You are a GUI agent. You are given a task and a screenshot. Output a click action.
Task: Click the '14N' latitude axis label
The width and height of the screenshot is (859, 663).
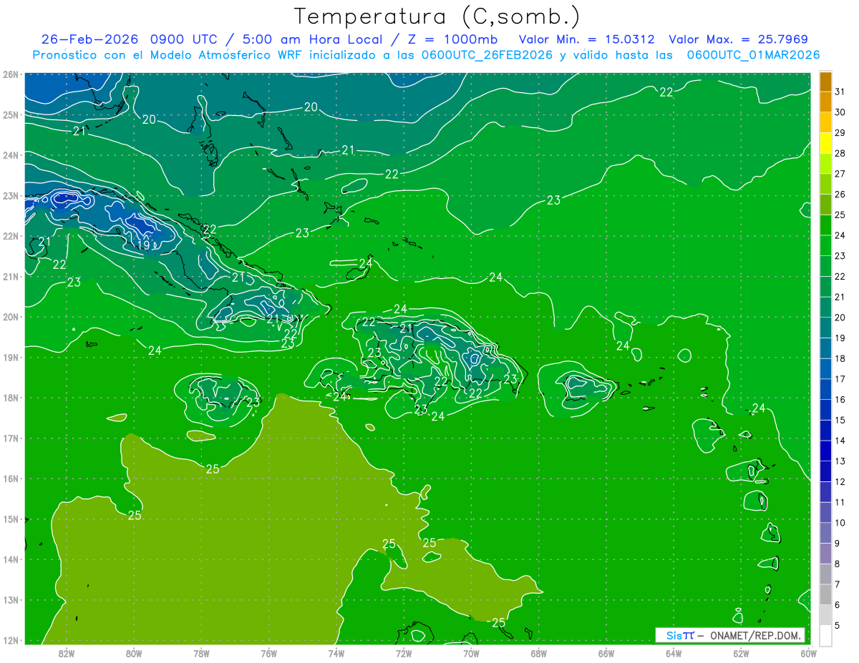point(10,559)
